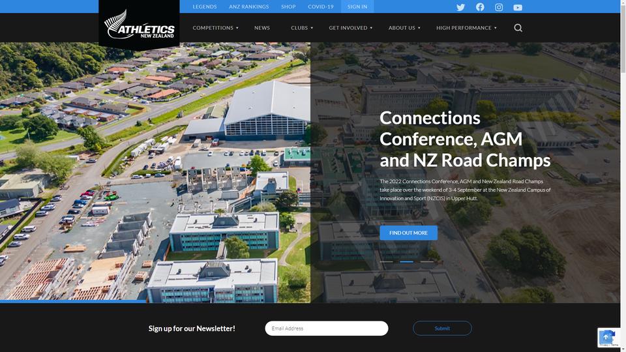Click the Sign In tab
Screen dimensions: 626x352
[357, 7]
